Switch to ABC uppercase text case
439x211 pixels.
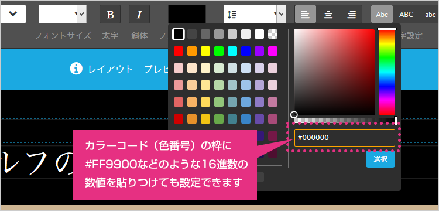pos(406,14)
